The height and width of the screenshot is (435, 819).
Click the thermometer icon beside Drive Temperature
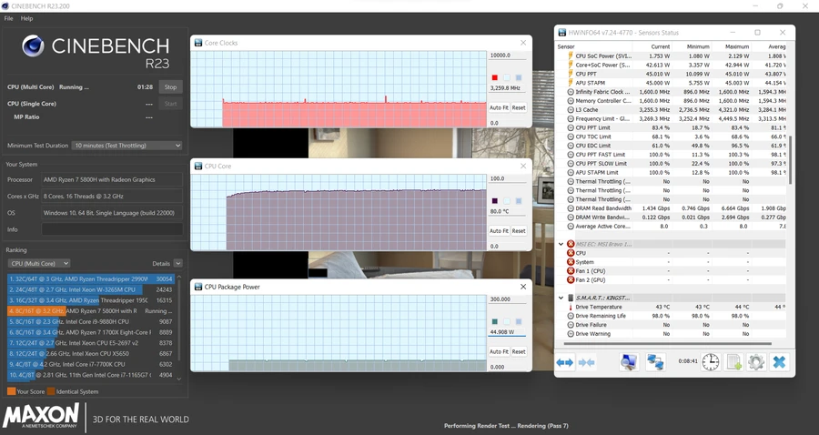571,307
